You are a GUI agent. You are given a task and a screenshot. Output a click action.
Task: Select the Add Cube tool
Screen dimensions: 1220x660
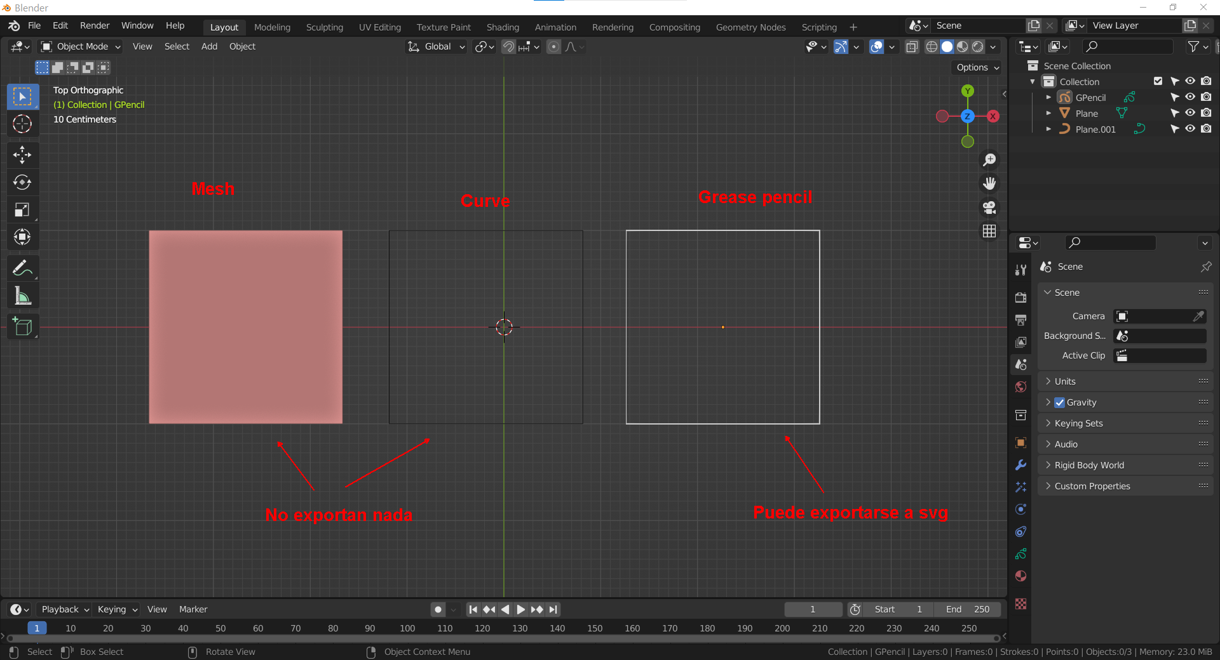[x=23, y=327]
